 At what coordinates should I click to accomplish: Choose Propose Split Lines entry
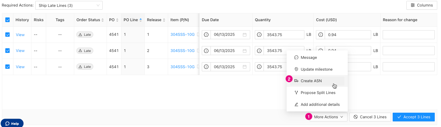(317, 92)
